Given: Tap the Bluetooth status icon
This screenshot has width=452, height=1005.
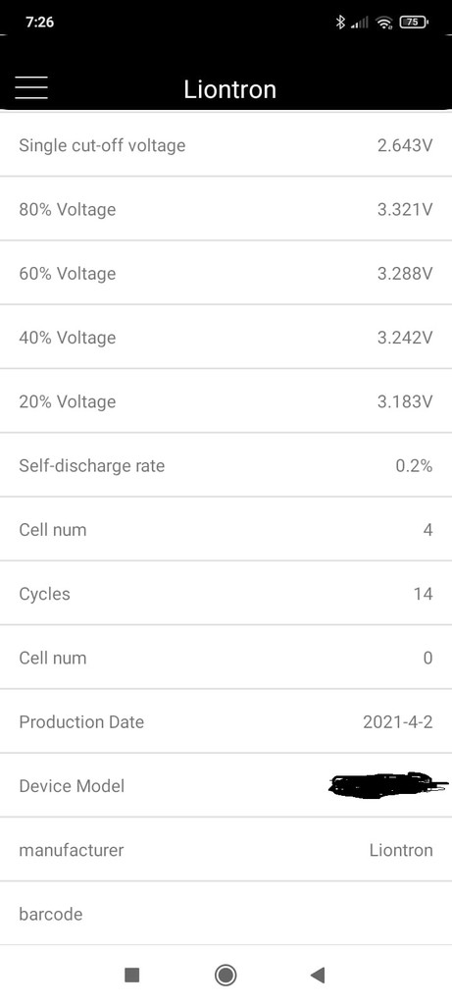Looking at the screenshot, I should (x=340, y=23).
